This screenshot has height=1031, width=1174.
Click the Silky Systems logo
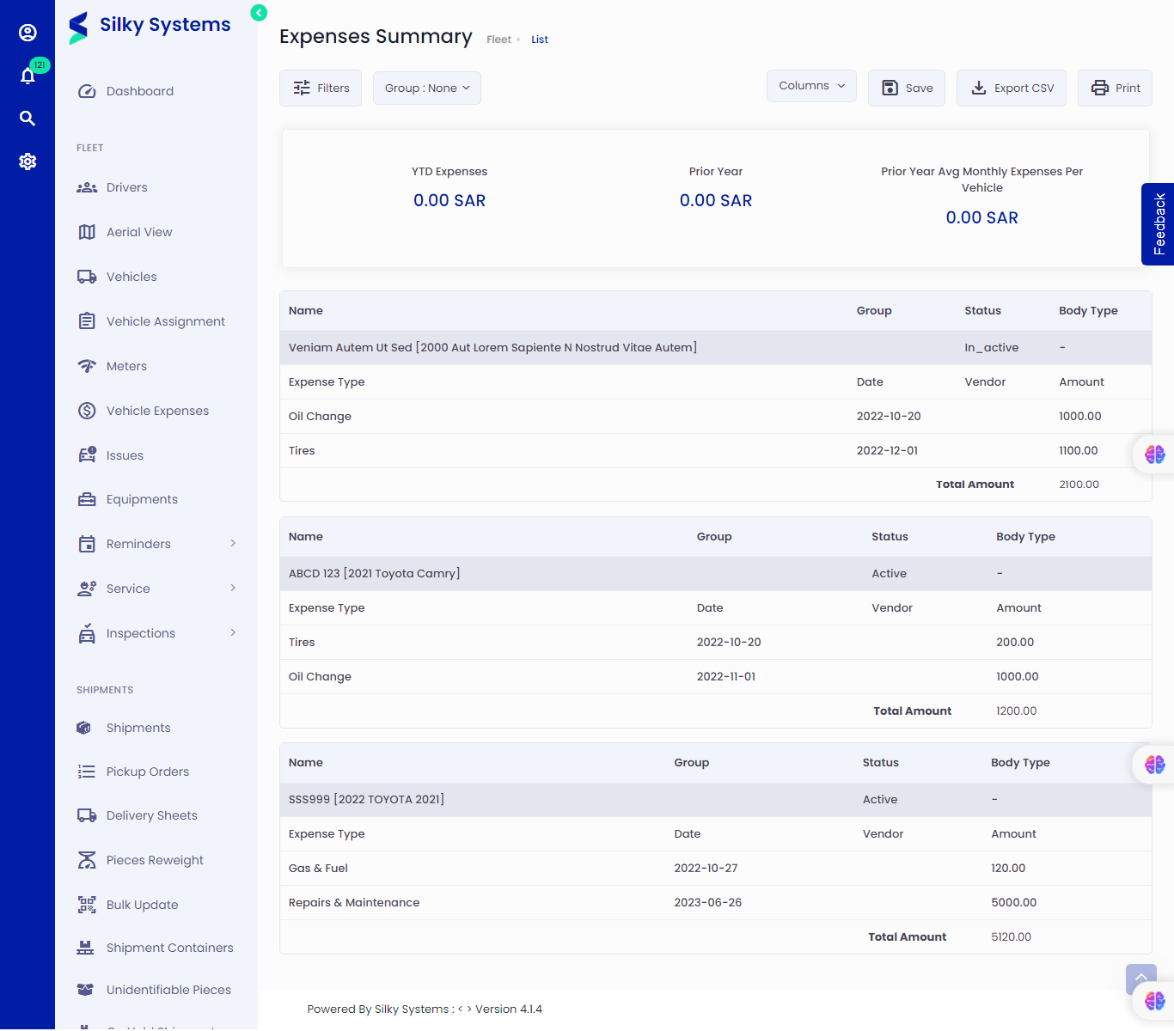point(150,27)
